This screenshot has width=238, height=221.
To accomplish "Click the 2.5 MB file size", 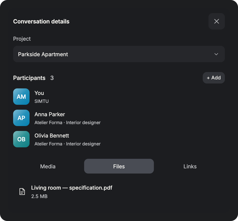I will click(39, 196).
